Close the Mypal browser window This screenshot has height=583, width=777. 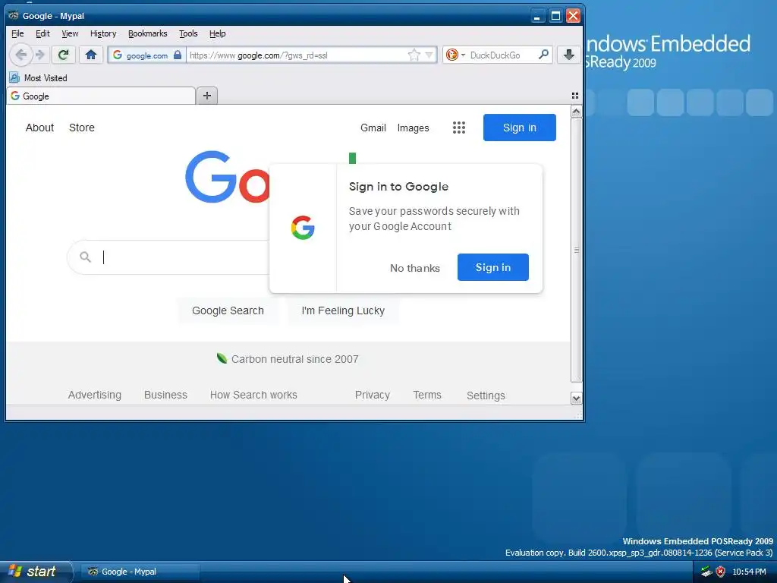click(574, 16)
